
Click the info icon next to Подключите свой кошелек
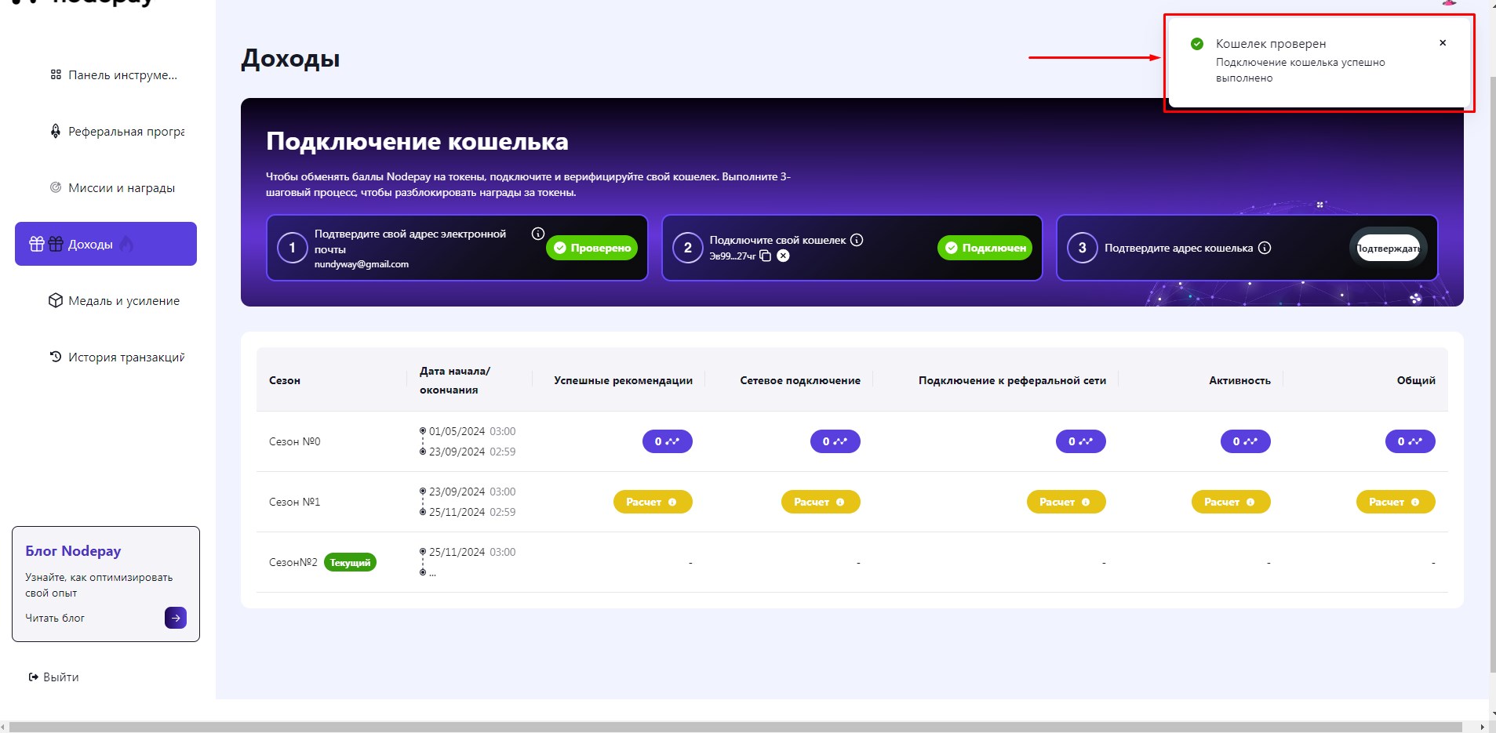coord(857,240)
